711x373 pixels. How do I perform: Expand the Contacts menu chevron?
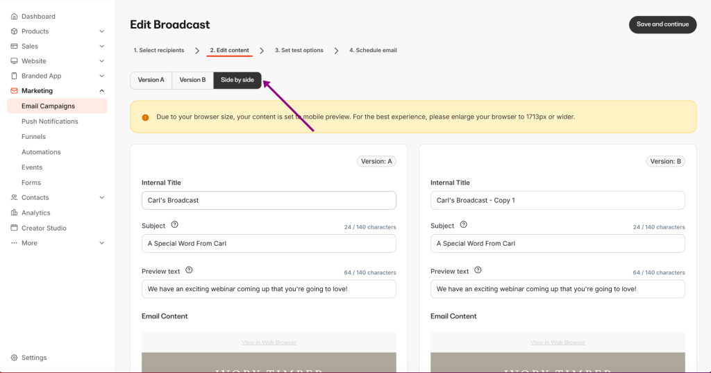101,197
